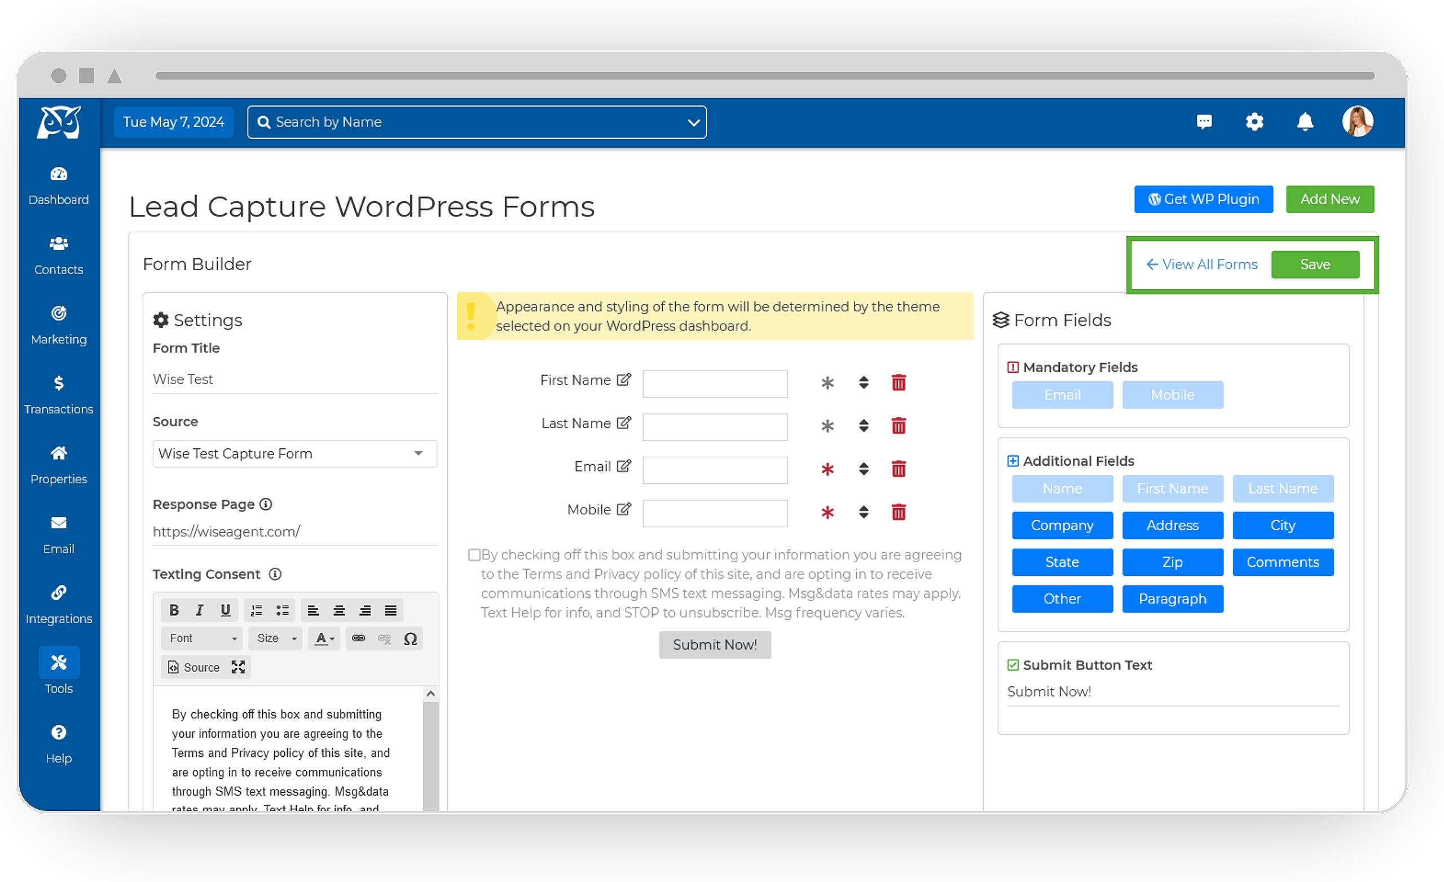The height and width of the screenshot is (882, 1444).
Task: Open the Font dropdown in editor
Action: [x=202, y=638]
